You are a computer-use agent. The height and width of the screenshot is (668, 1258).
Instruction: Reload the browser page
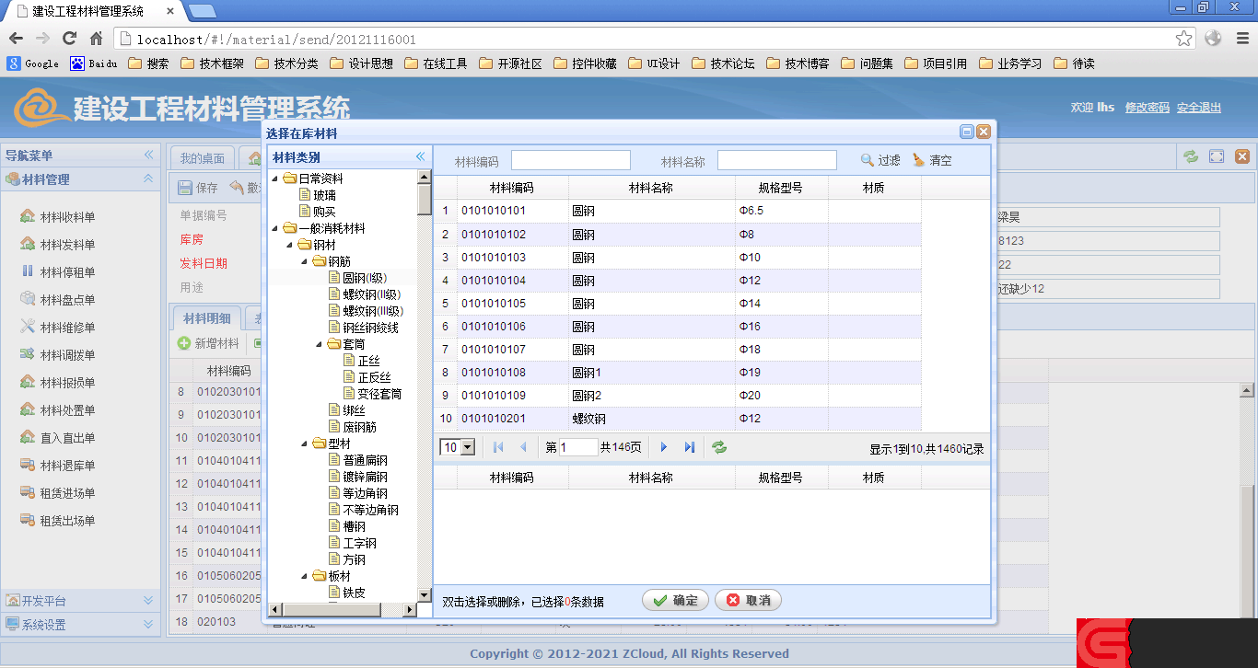[x=69, y=39]
